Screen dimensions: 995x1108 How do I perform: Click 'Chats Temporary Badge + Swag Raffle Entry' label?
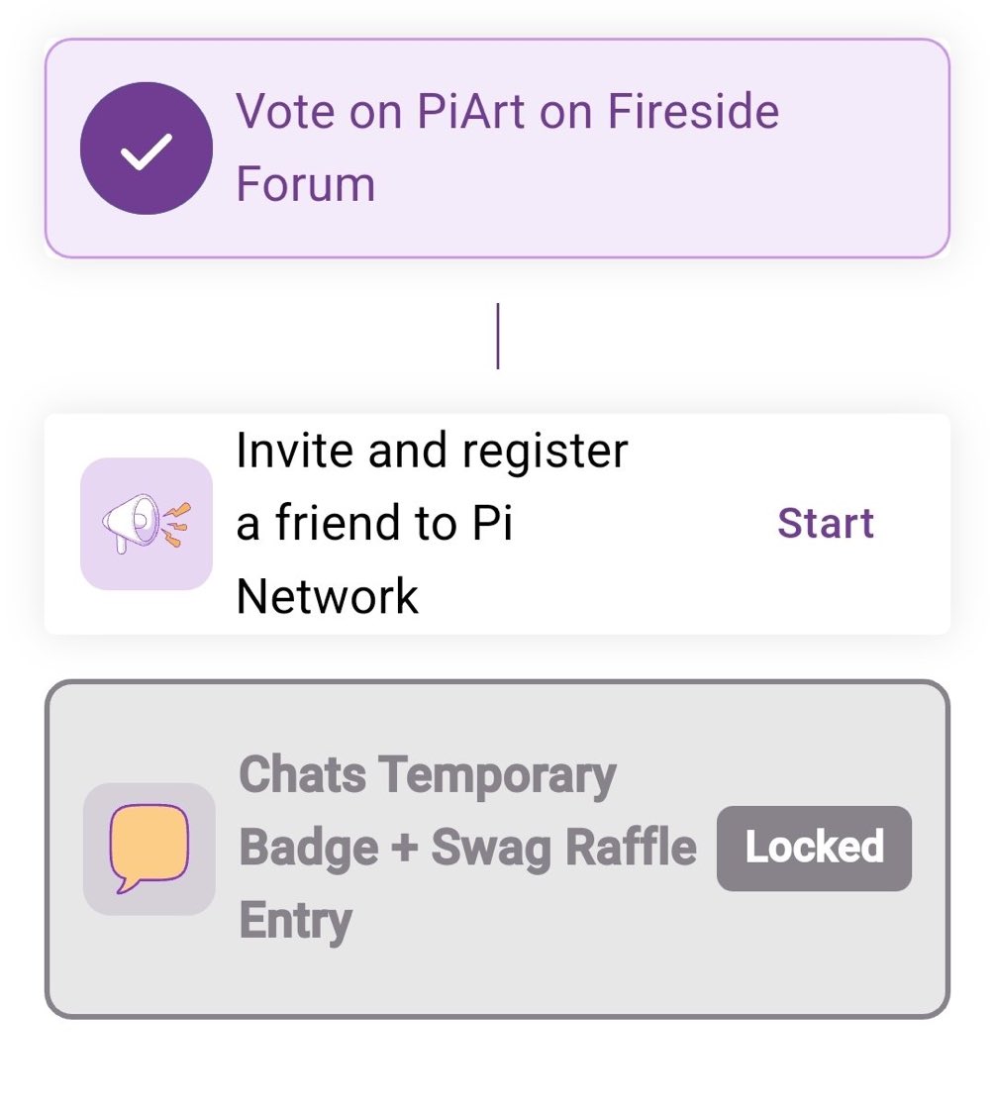tap(468, 847)
